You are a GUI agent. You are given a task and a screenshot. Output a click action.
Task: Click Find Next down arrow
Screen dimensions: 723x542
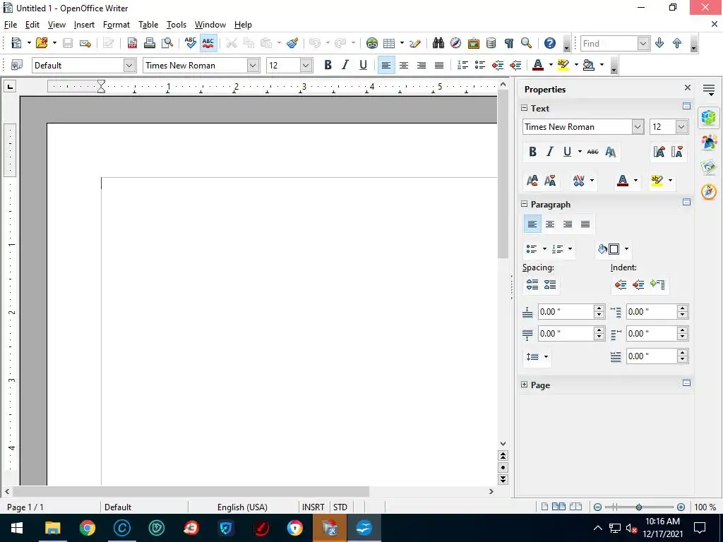click(659, 43)
